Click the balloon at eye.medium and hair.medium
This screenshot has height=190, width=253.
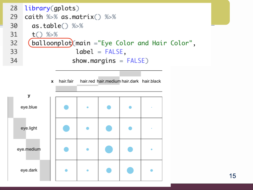(x=109, y=150)
